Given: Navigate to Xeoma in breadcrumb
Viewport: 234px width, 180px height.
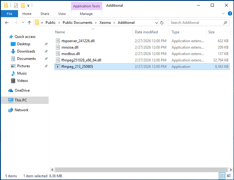Looking at the screenshot, I should coord(105,23).
